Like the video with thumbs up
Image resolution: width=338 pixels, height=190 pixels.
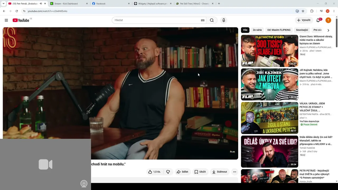(154, 172)
